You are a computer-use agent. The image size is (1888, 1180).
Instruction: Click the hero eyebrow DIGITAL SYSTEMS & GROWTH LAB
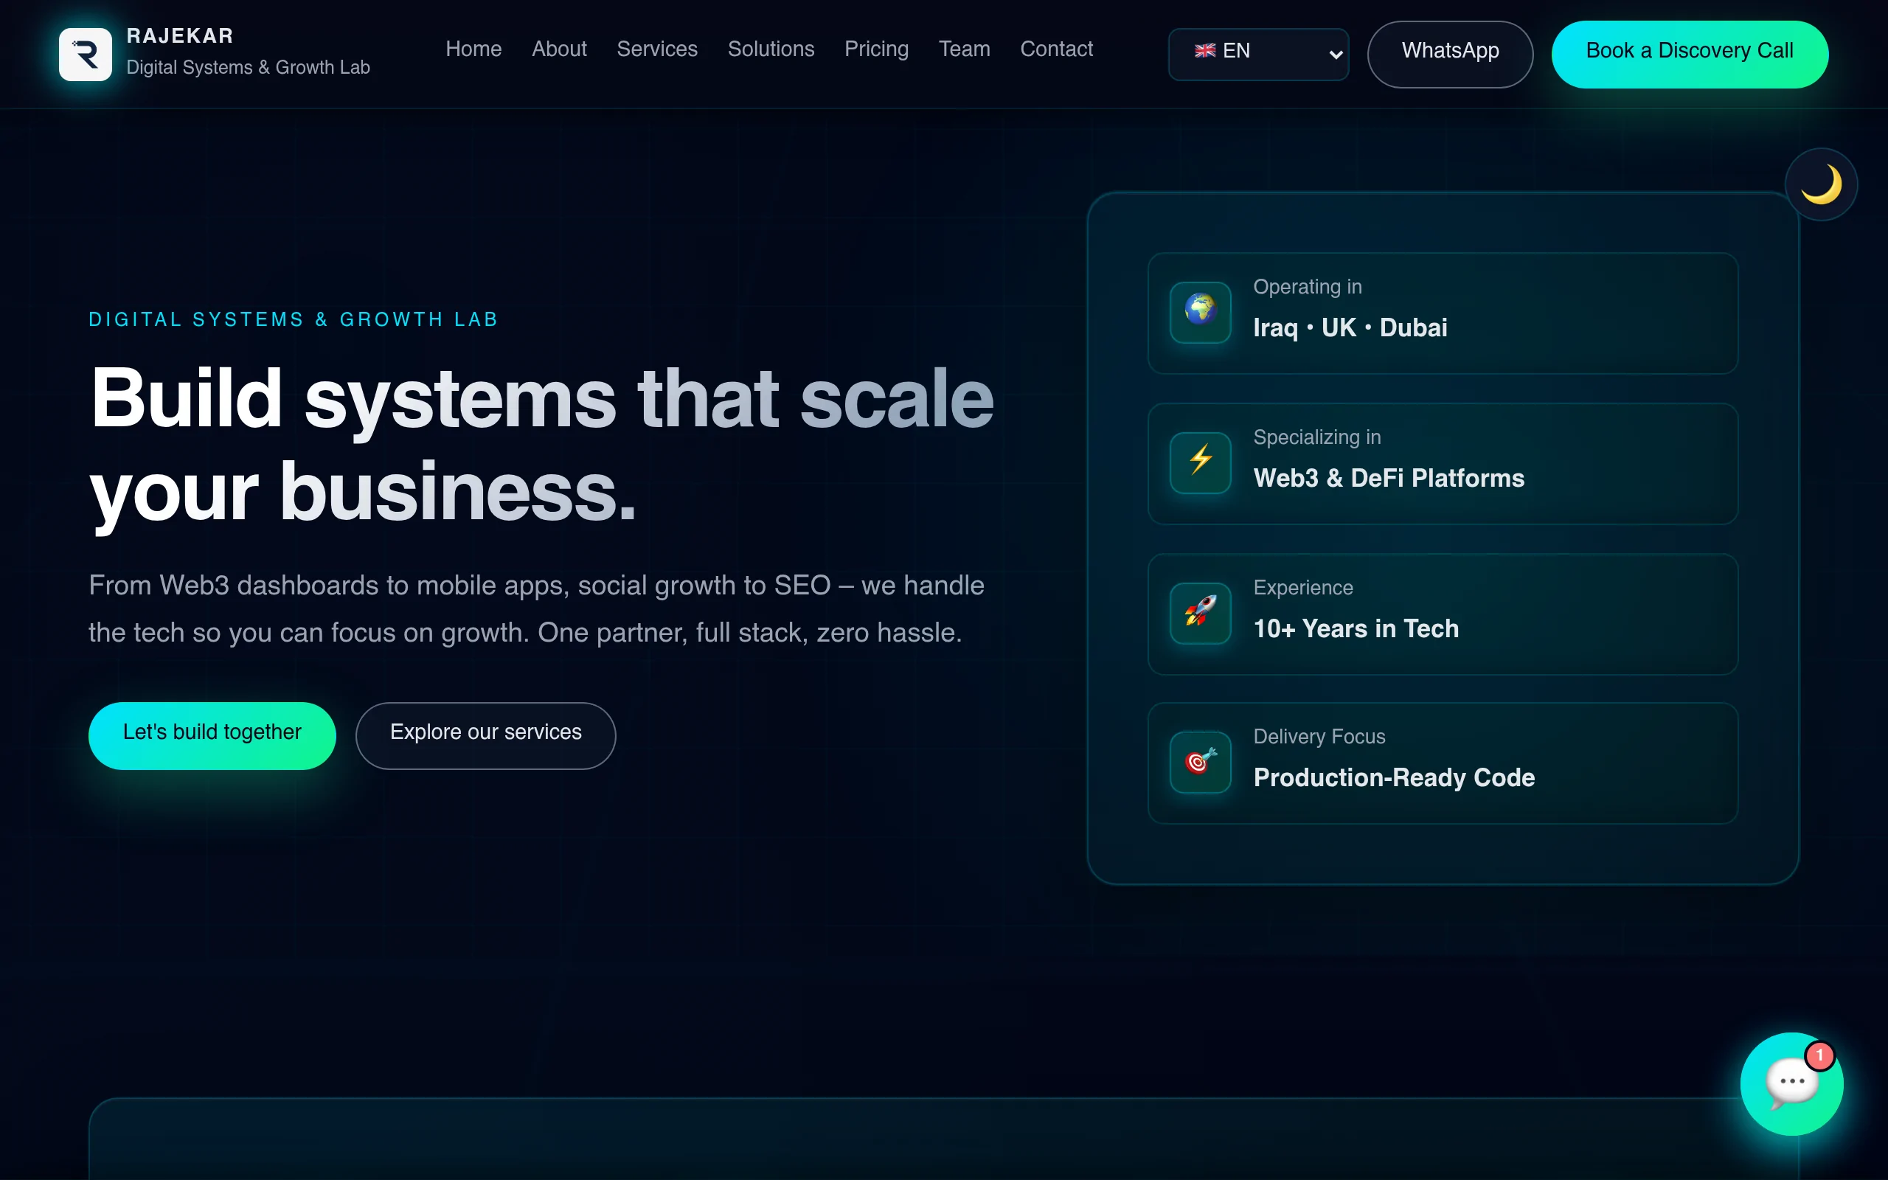point(294,320)
